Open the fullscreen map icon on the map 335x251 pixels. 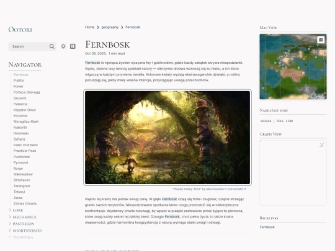[x=321, y=40]
